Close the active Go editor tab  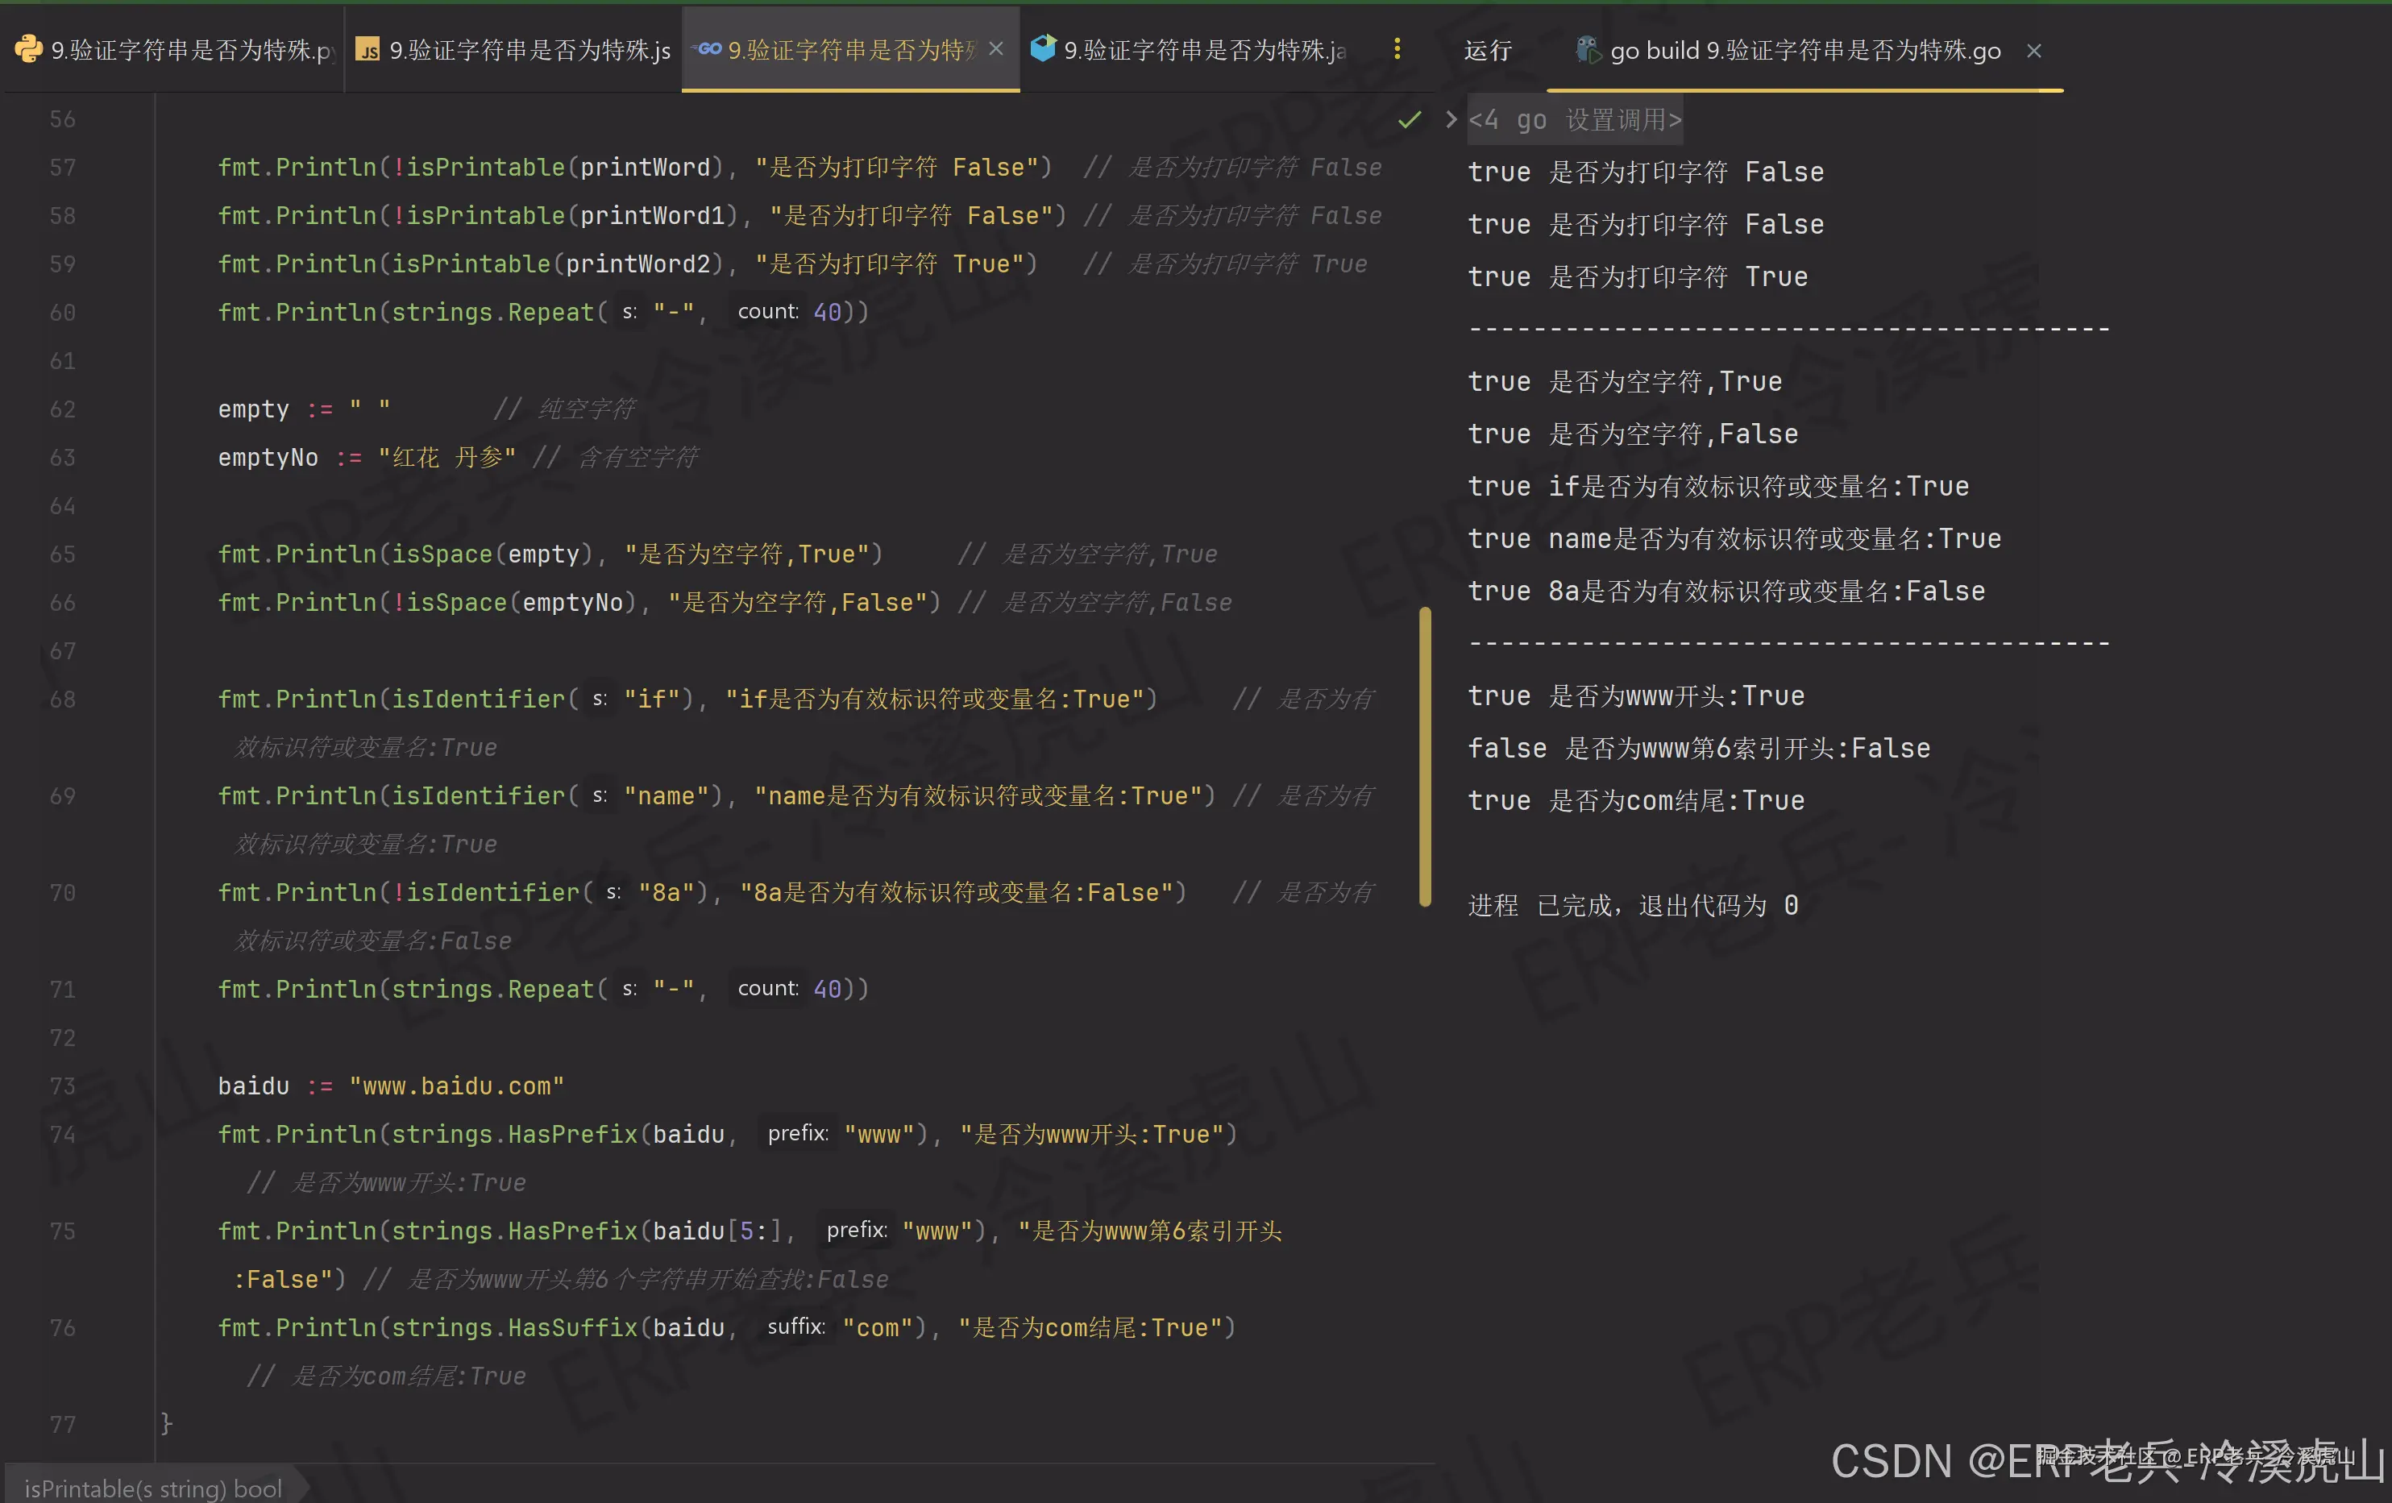(996, 48)
